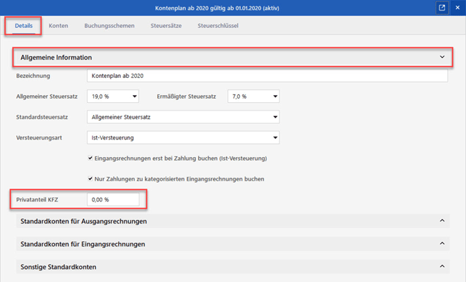Screen dimensions: 466x282
Task: Switch to the Details tab
Action: click(x=24, y=26)
